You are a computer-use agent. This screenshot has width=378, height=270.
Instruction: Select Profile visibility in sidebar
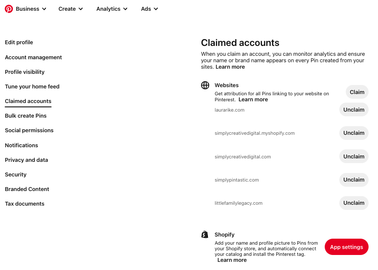tap(24, 72)
